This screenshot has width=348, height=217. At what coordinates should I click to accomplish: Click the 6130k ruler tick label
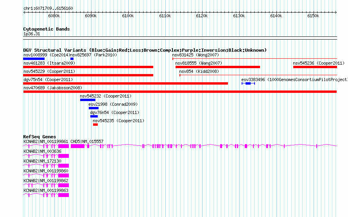pos(239,16)
